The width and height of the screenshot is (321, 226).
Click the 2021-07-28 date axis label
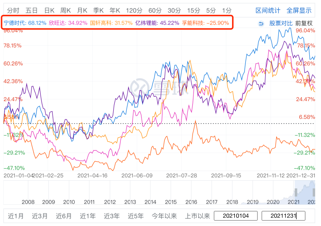tap(181, 176)
